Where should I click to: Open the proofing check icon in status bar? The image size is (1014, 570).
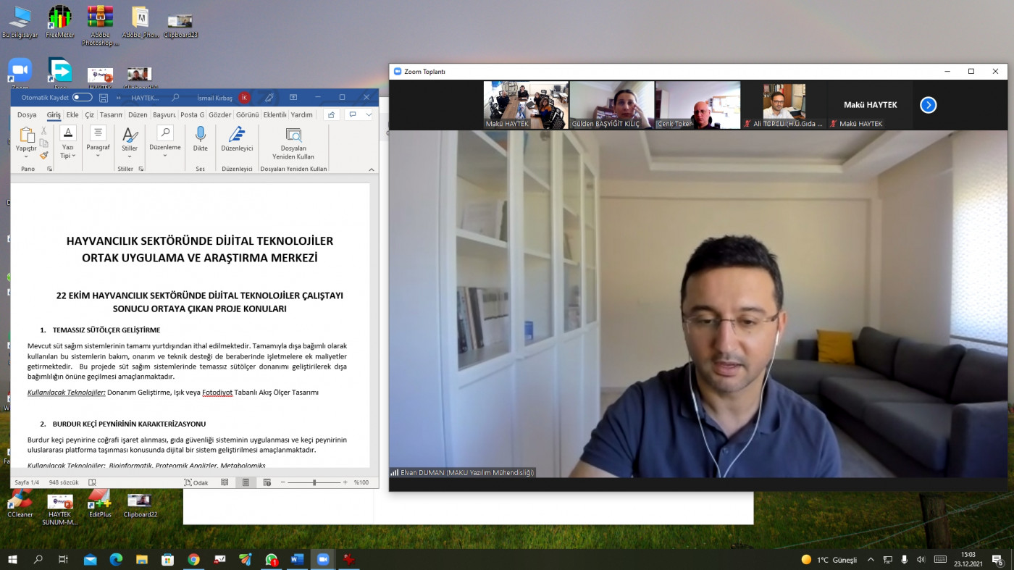click(92, 482)
